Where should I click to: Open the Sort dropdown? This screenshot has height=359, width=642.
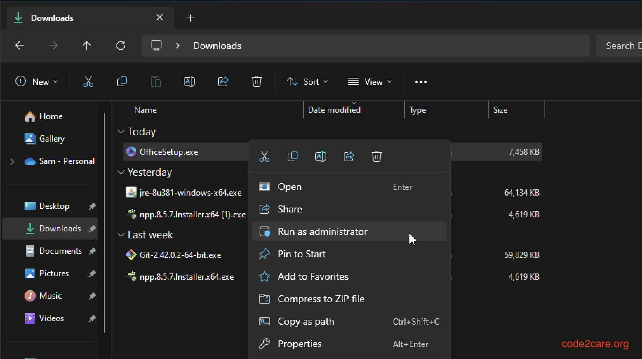pyautogui.click(x=307, y=82)
